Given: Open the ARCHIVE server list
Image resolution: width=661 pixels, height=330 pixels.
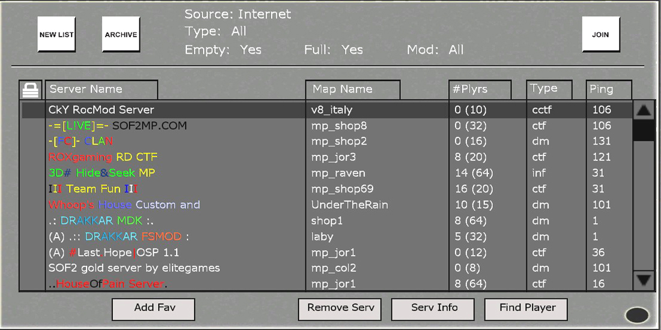Looking at the screenshot, I should pos(121,34).
